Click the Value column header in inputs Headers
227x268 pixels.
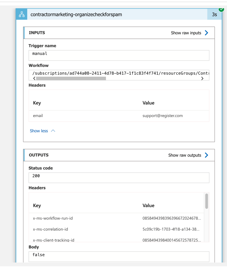click(x=149, y=103)
